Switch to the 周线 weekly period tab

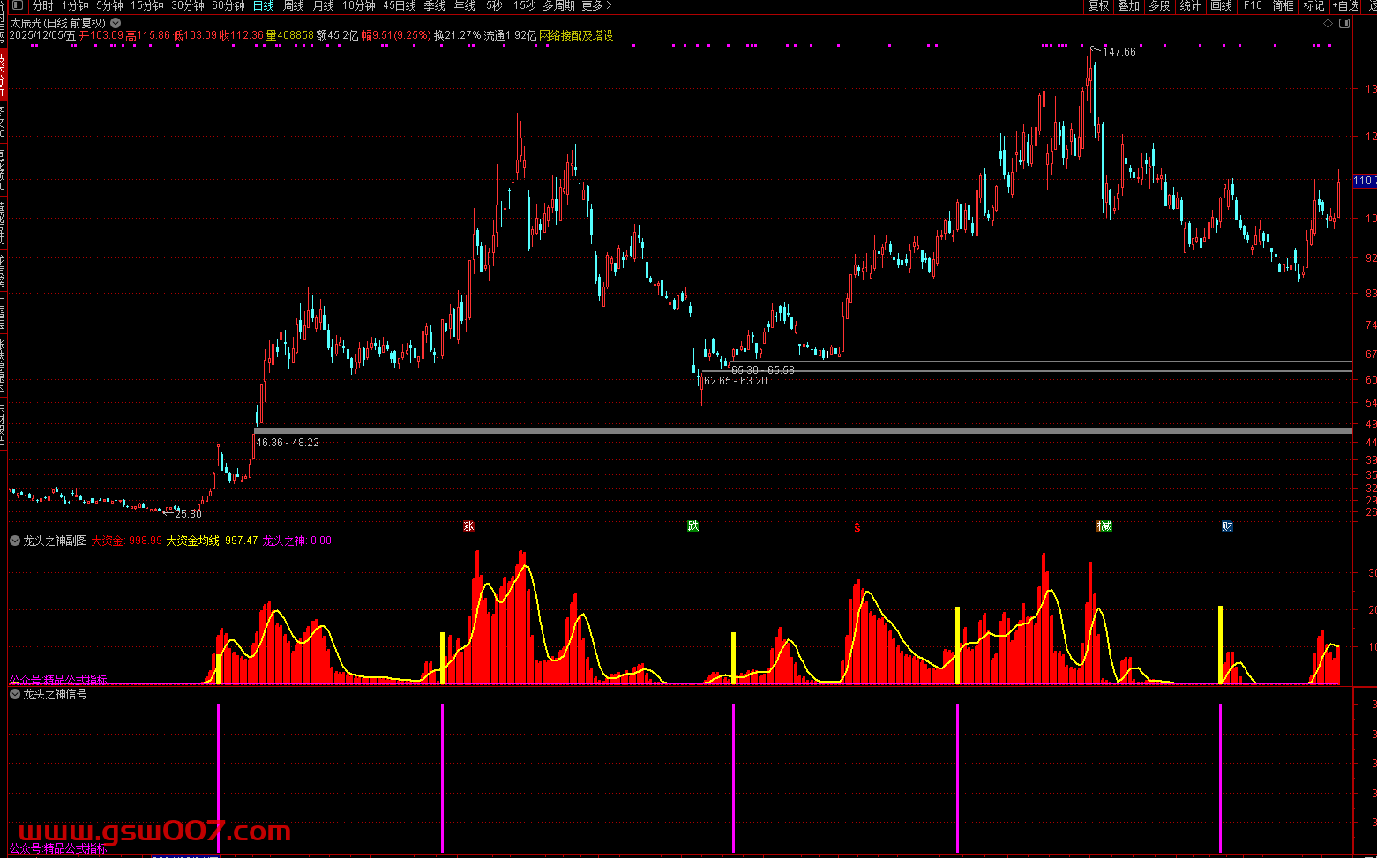(294, 6)
